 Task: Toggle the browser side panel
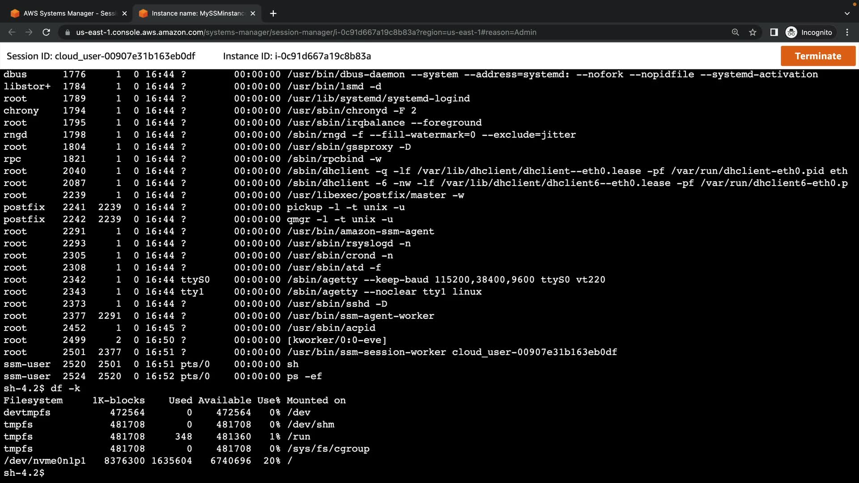[774, 32]
